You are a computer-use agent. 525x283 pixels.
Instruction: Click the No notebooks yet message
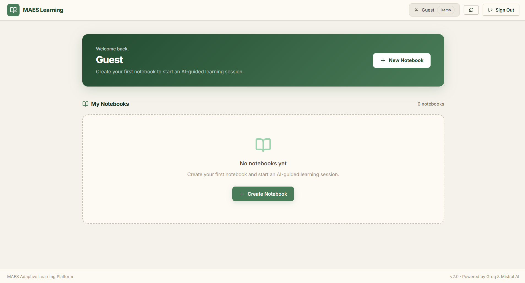pyautogui.click(x=263, y=163)
